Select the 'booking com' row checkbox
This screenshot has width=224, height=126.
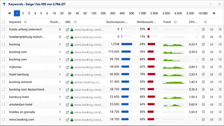(3, 52)
